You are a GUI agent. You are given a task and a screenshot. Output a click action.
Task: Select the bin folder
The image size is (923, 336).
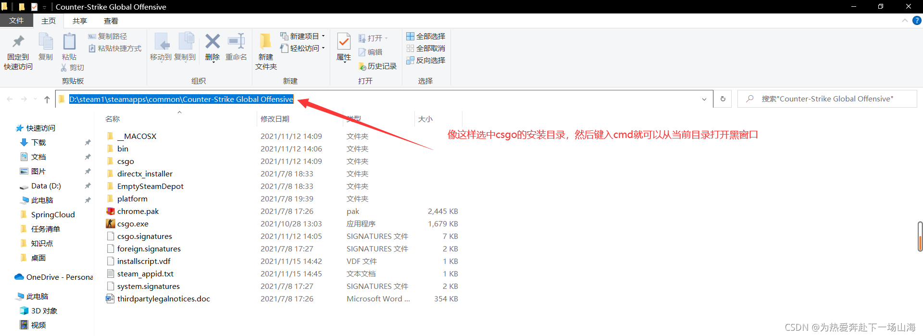pyautogui.click(x=123, y=149)
